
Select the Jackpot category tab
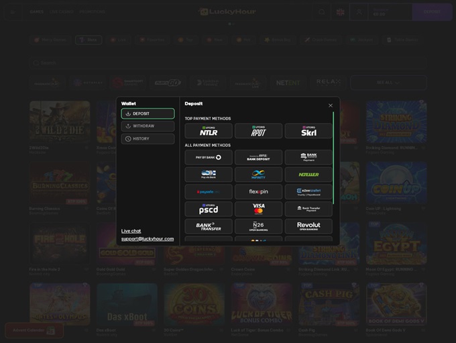click(x=361, y=40)
